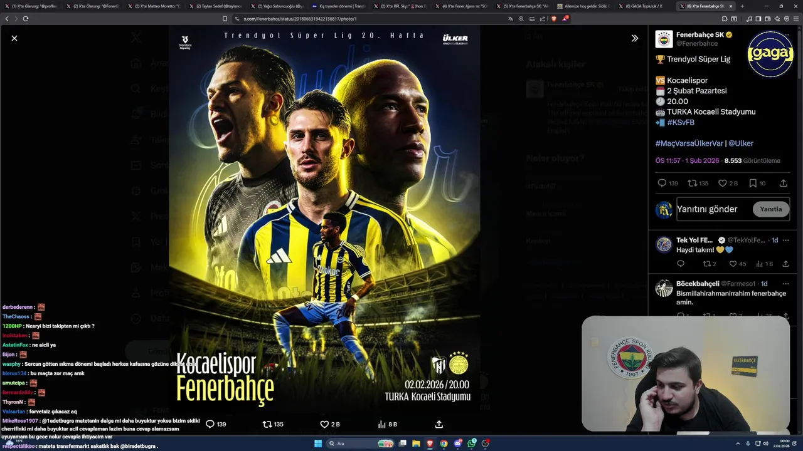
Task: Open OBS Studio from the taskbar
Action: click(486, 443)
